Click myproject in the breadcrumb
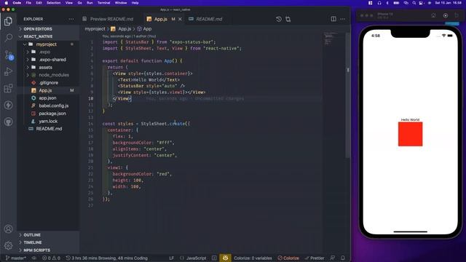Screen dimensions: 466x262 coord(95,29)
